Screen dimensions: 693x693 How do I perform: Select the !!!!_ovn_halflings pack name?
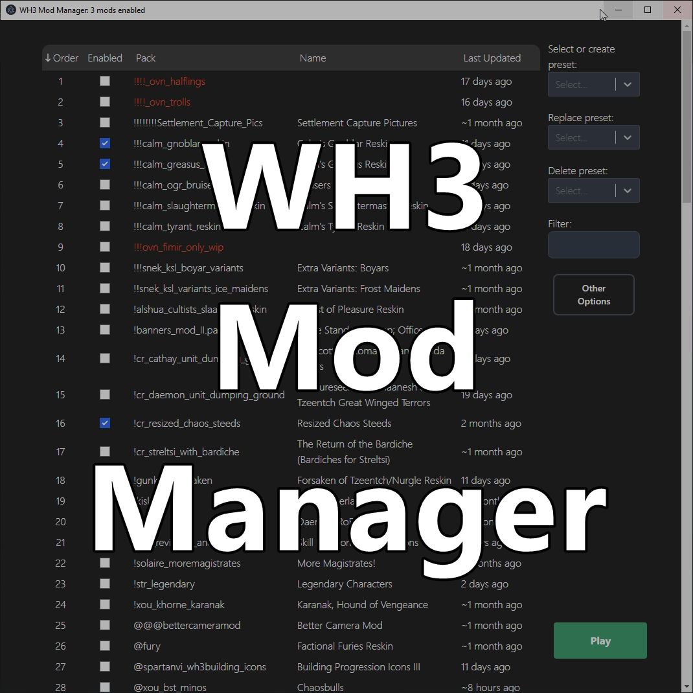pyautogui.click(x=169, y=82)
